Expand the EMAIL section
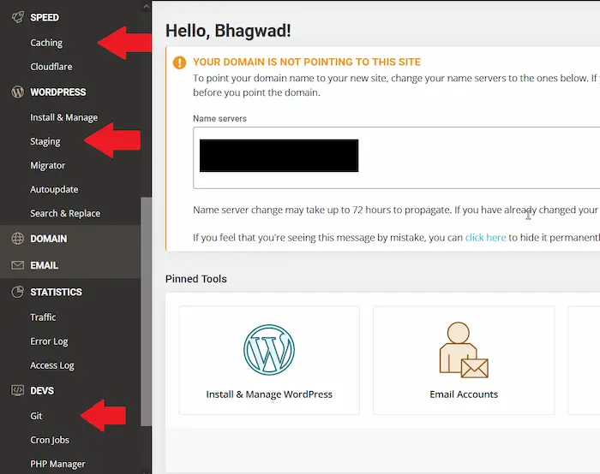The height and width of the screenshot is (474, 600). tap(70, 265)
